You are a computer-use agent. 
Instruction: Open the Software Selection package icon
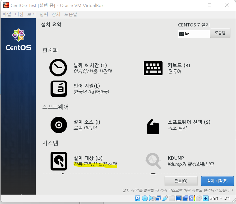click(x=153, y=127)
